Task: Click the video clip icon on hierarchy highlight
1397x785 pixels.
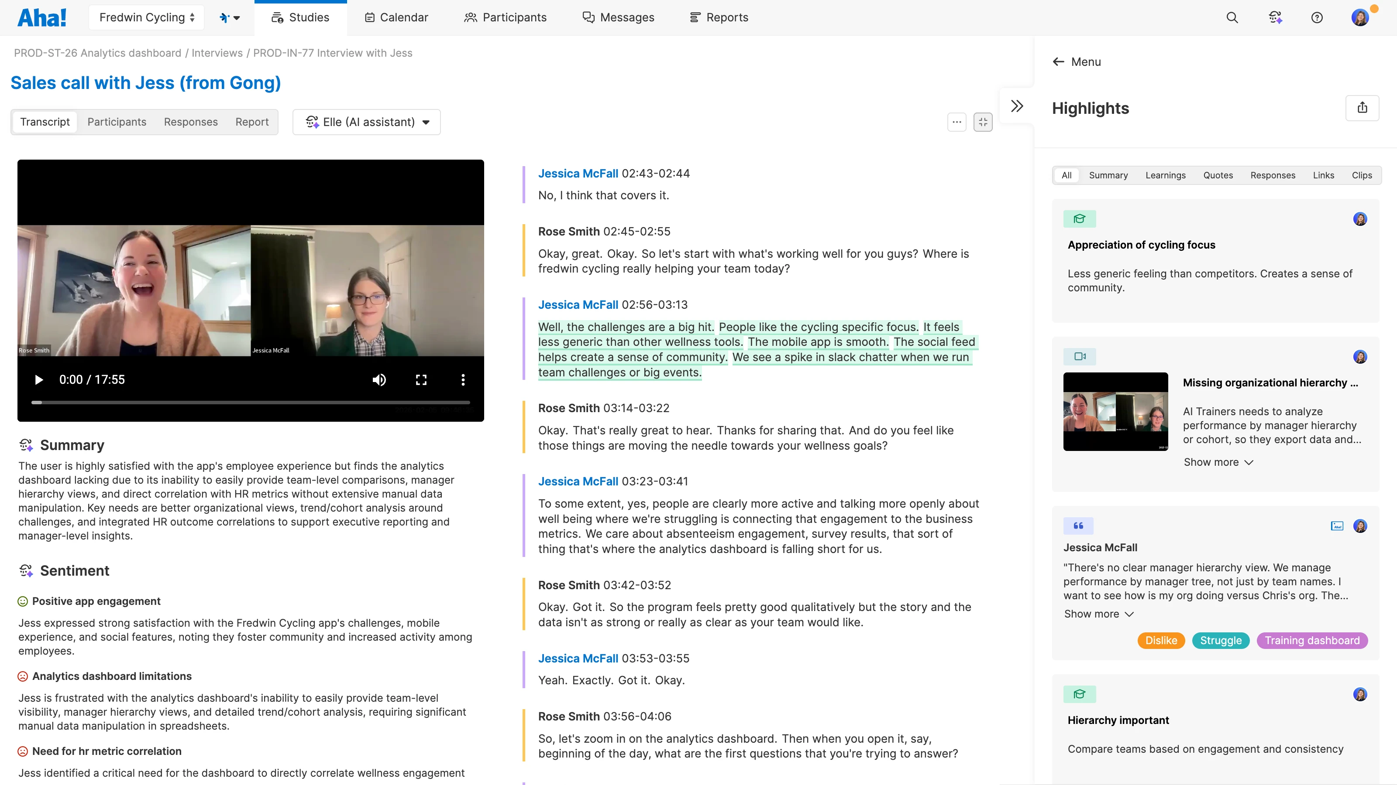Action: [1079, 356]
